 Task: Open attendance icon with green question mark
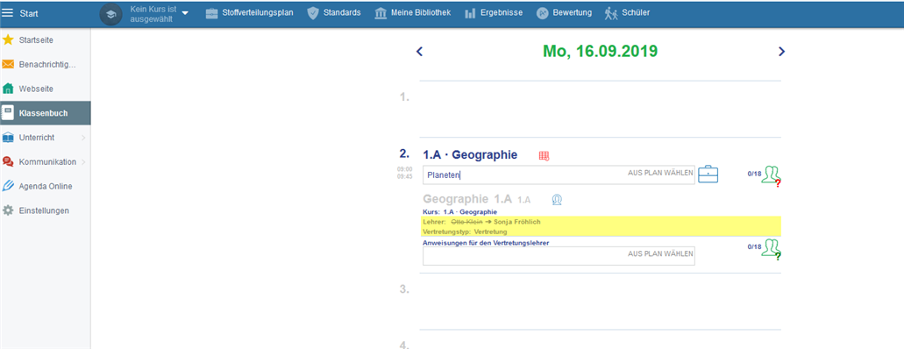coord(771,249)
